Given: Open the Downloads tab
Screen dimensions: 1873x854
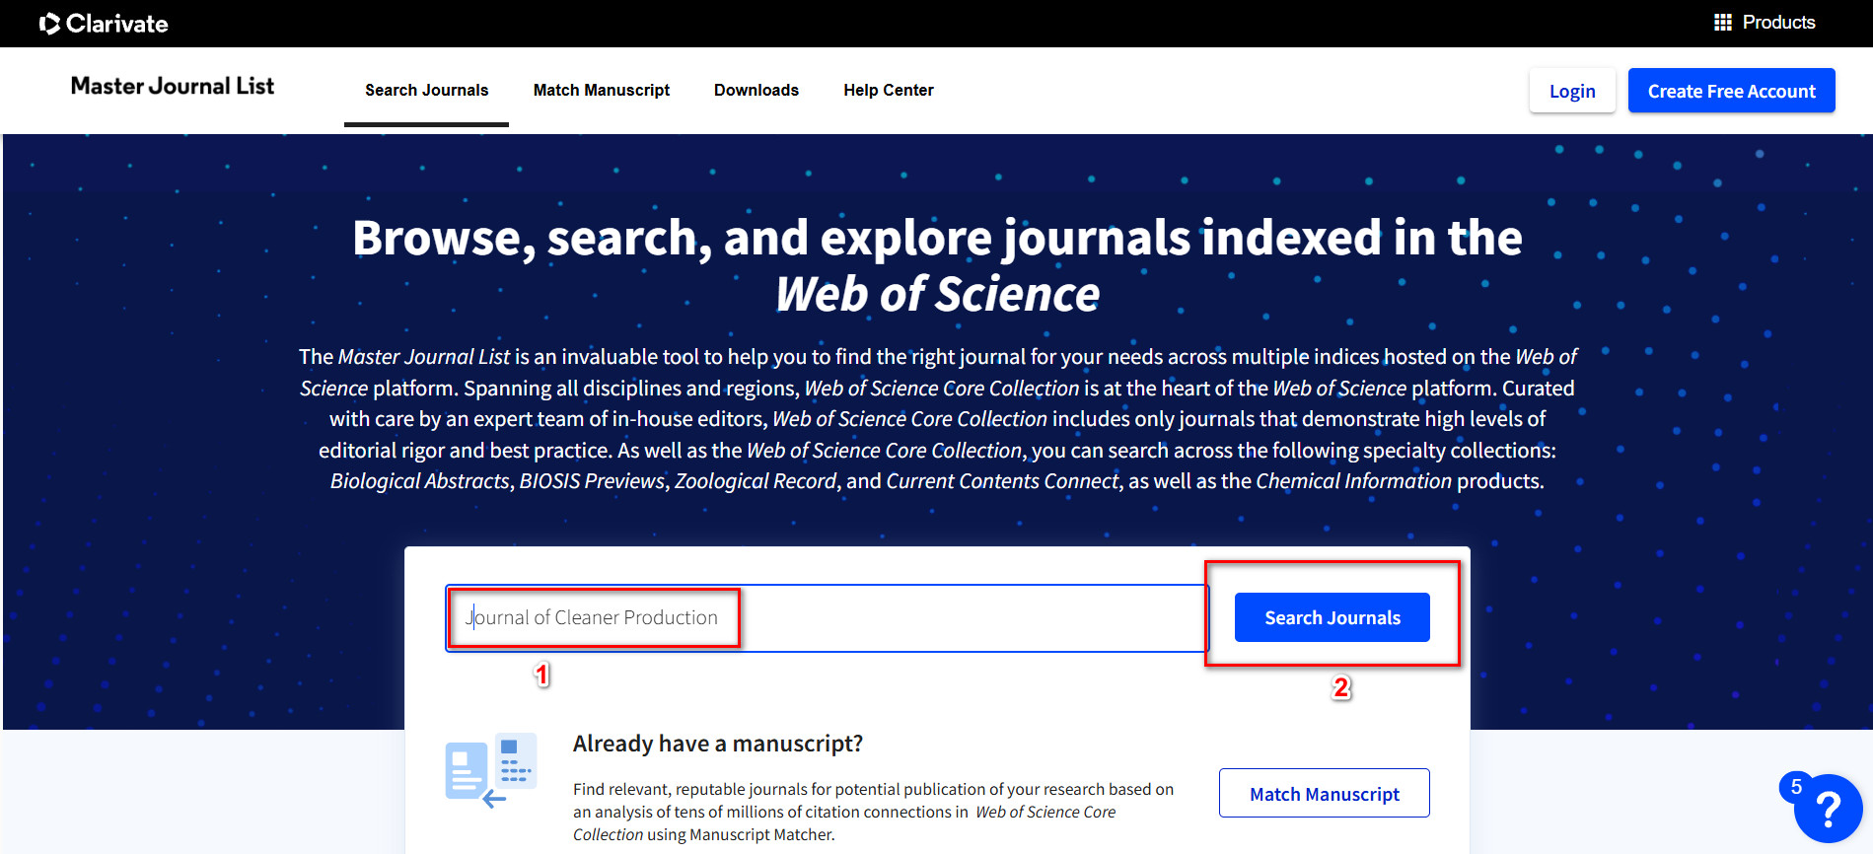Looking at the screenshot, I should point(756,91).
